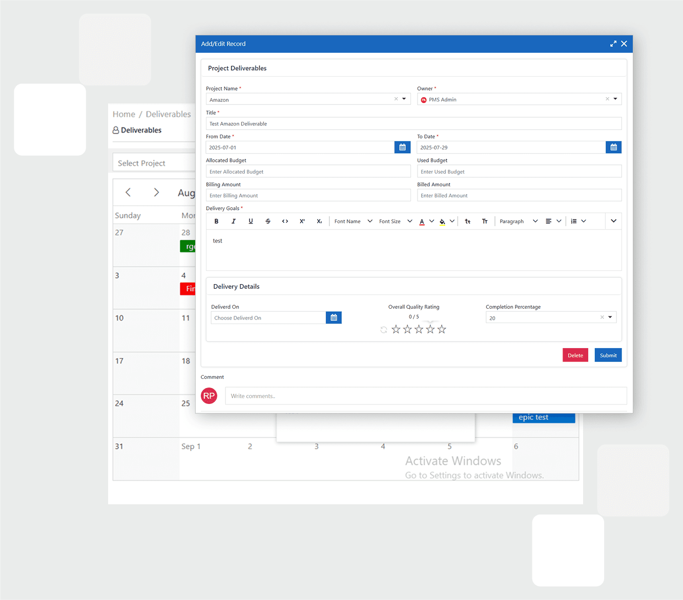
Task: Go to Home breadcrumb link
Action: (x=124, y=114)
